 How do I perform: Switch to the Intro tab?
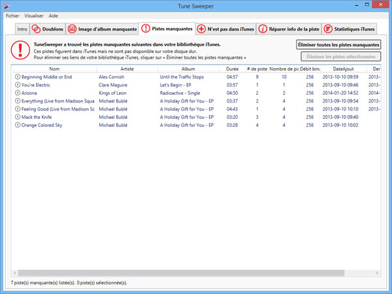22,29
